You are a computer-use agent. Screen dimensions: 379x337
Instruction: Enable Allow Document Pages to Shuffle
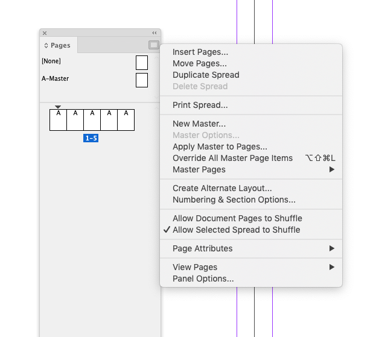[x=237, y=218]
